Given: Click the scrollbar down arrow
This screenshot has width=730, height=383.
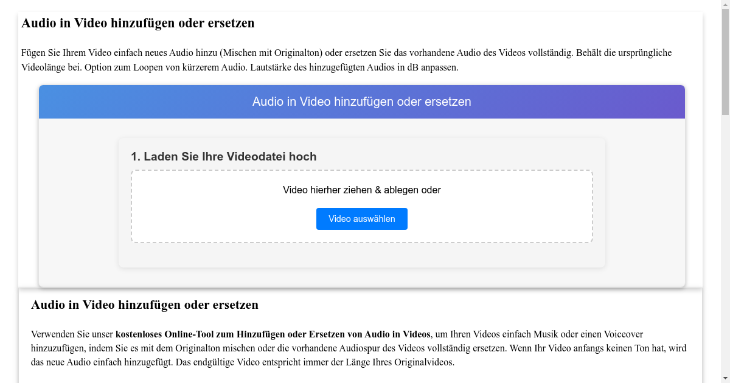Looking at the screenshot, I should point(725,378).
